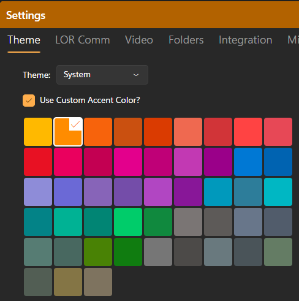The width and height of the screenshot is (299, 301).
Task: Select the bright turquoise cyan swatch
Action: click(x=278, y=192)
